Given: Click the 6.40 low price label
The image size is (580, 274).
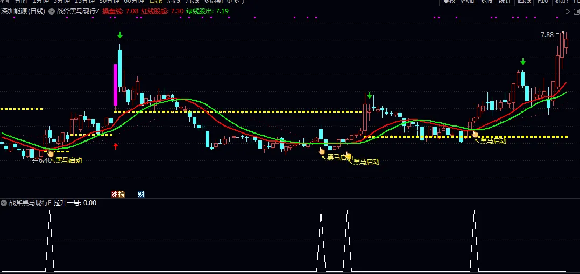Looking at the screenshot, I should click(x=45, y=160).
